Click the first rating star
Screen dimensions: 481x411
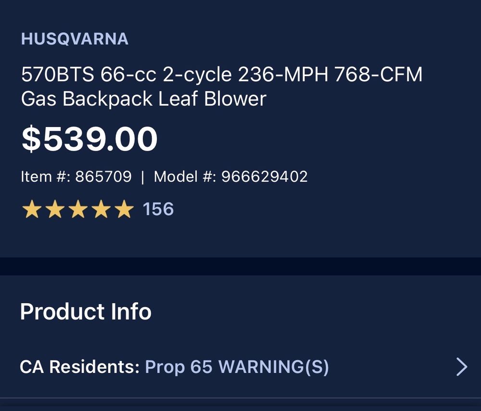click(32, 210)
